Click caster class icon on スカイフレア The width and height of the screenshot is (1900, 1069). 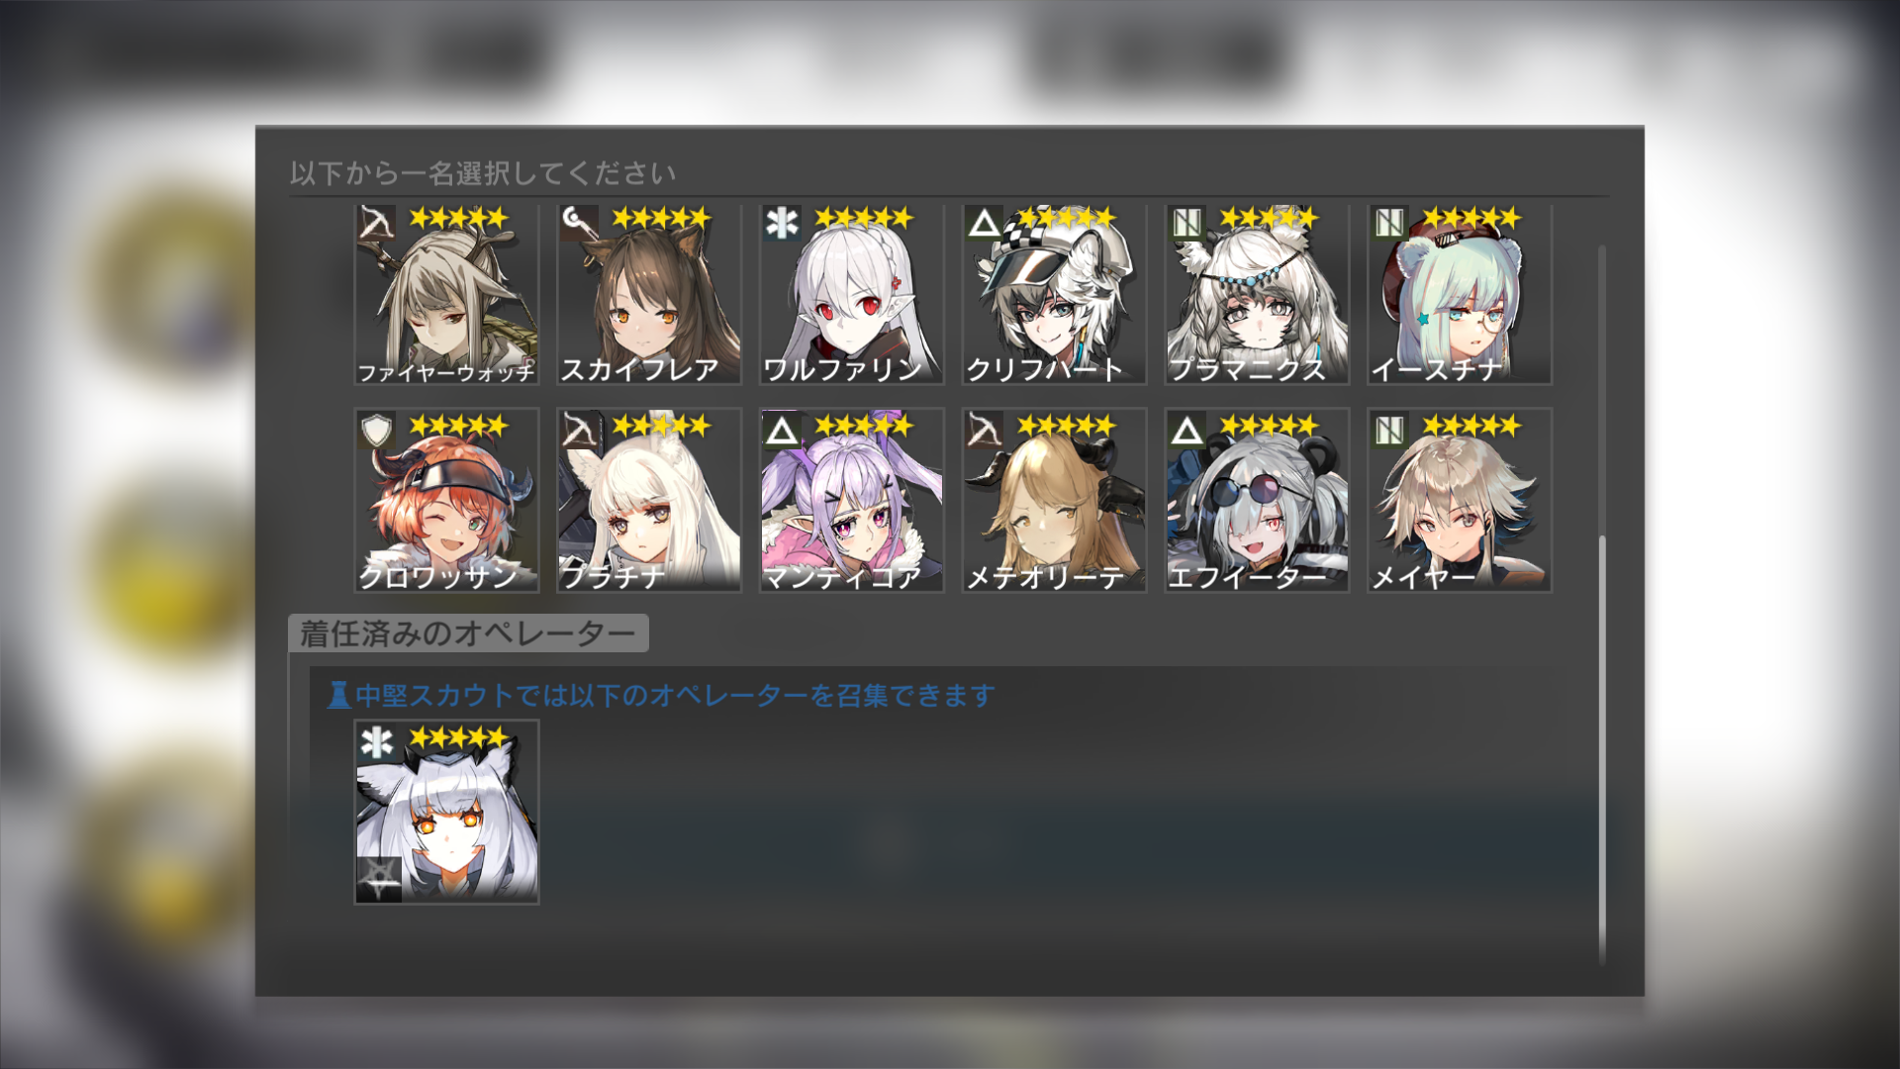coord(579,223)
